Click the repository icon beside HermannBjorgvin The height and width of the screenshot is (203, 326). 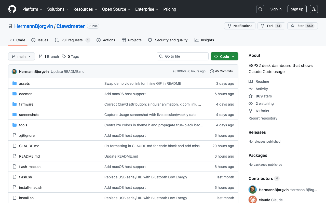10,26
